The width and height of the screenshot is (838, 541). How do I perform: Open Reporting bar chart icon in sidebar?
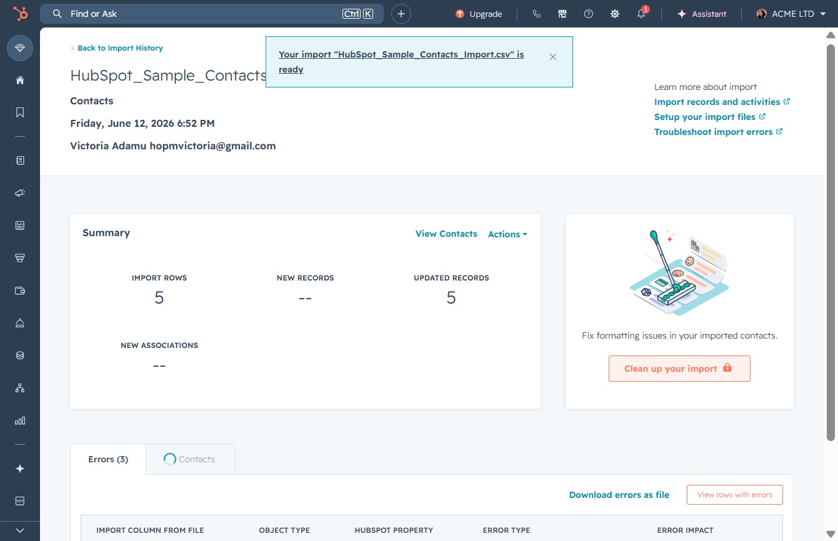[20, 420]
